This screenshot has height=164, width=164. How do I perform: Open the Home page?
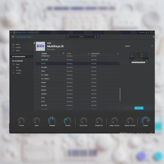tap(18, 45)
